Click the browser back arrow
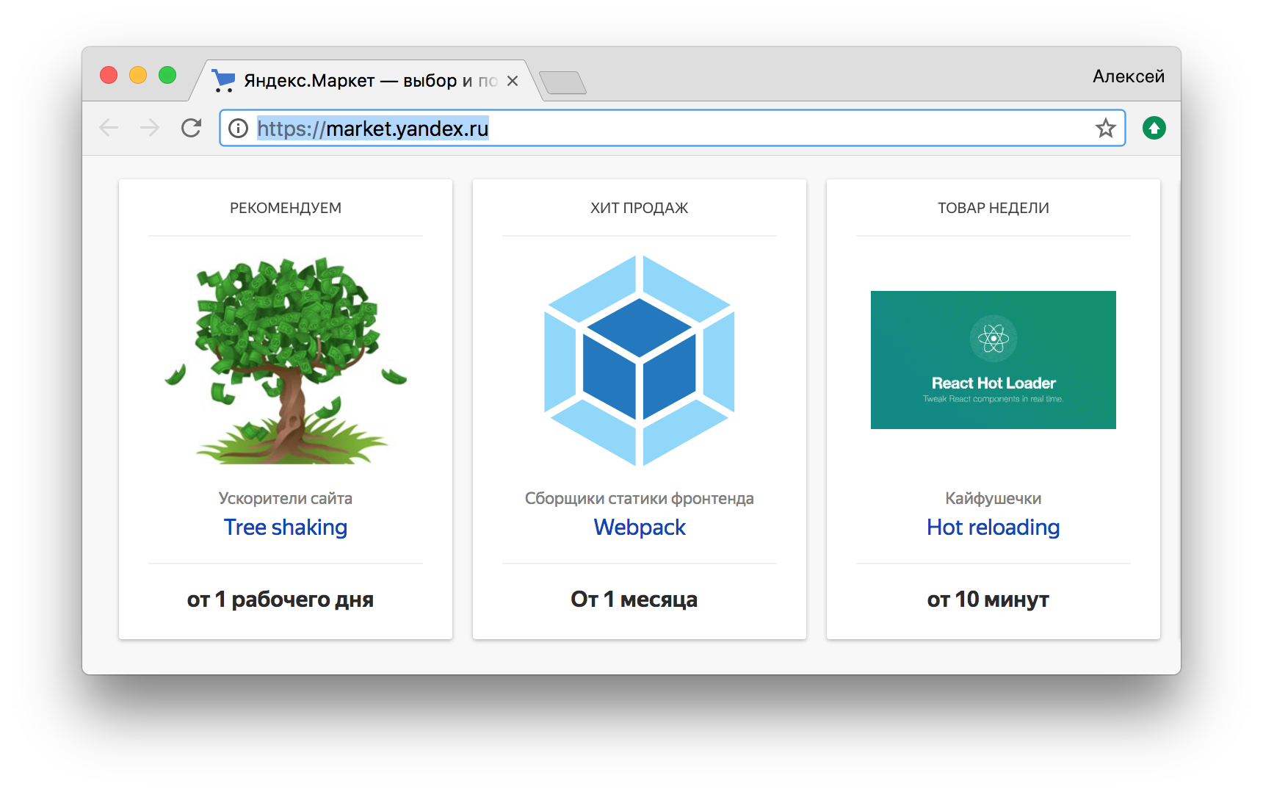 point(109,128)
